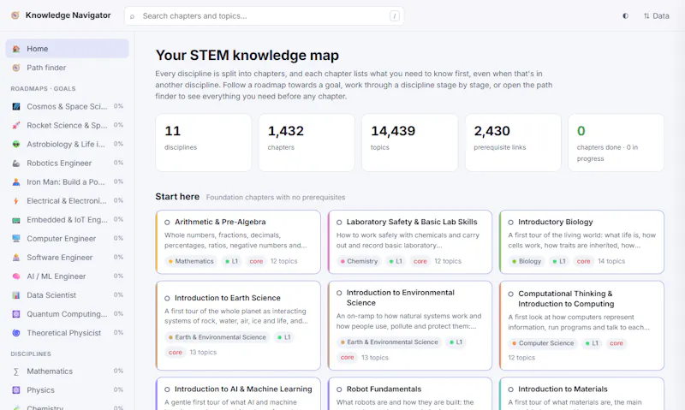
Task: Open the Introductory Biology chapter title
Action: coord(555,222)
